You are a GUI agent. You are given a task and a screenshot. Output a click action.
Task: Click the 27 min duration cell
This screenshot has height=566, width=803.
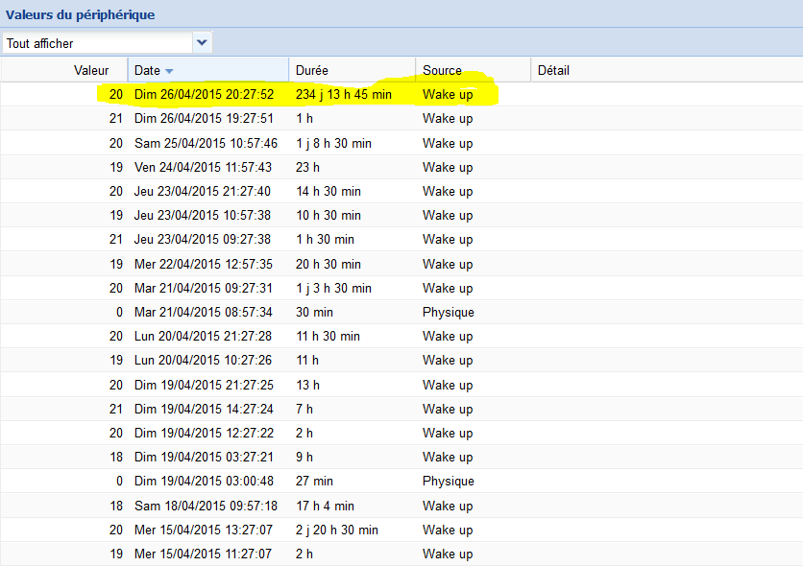click(x=314, y=482)
